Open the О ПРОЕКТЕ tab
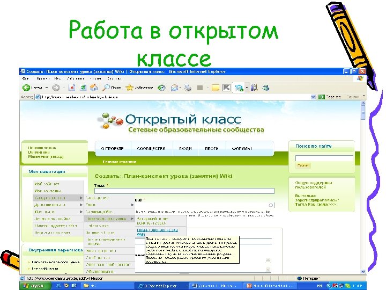The height and width of the screenshot is (290, 386). 113,148
